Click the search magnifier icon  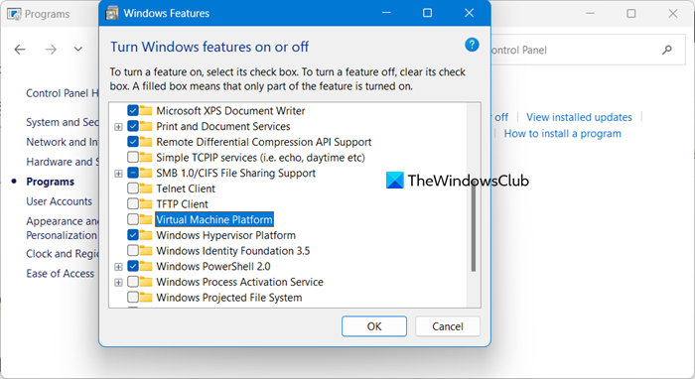(666, 50)
